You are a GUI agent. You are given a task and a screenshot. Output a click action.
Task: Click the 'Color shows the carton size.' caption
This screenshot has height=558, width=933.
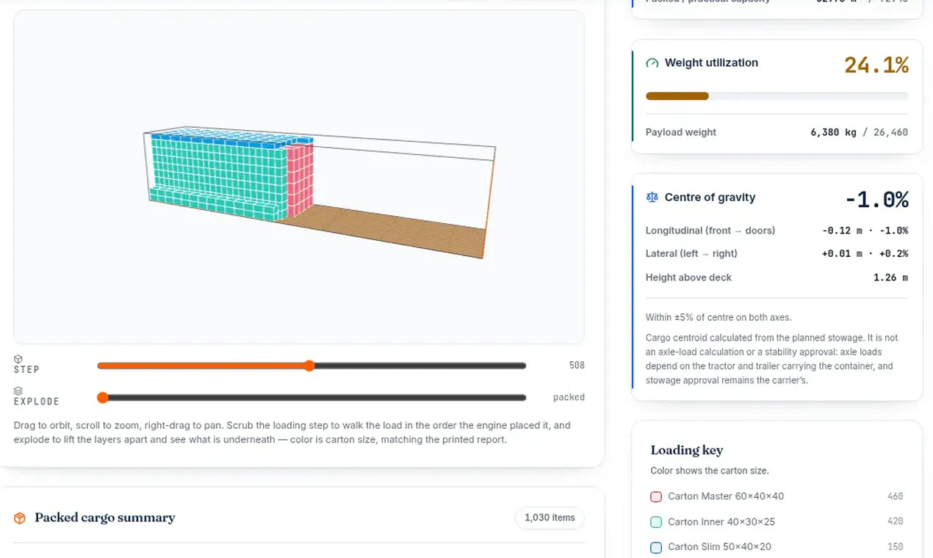point(710,471)
